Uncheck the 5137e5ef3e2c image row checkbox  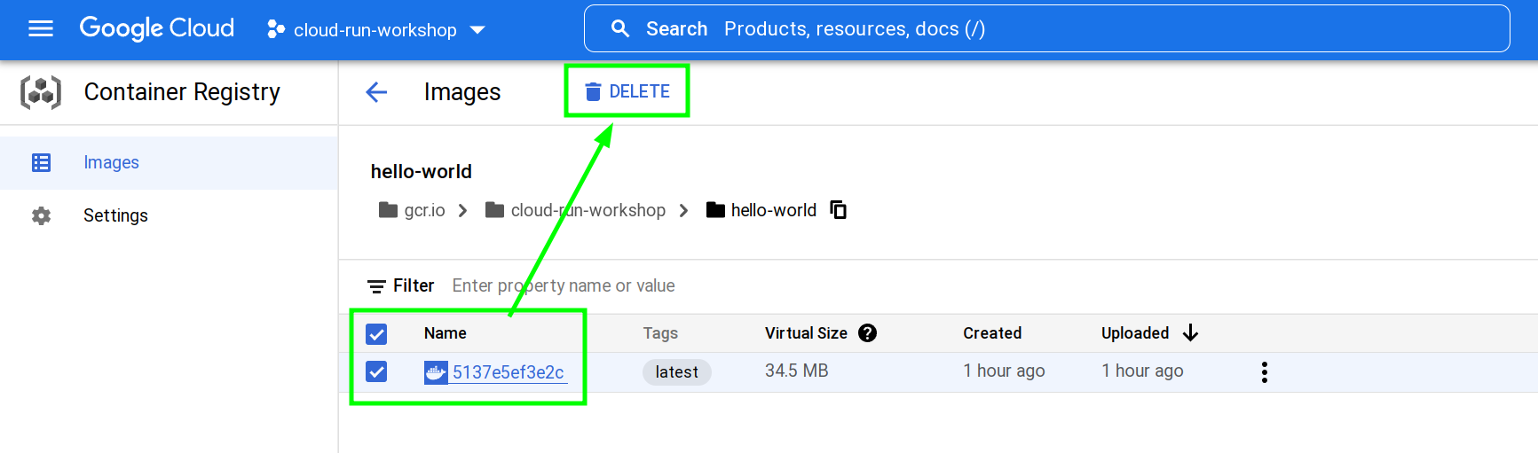click(376, 372)
